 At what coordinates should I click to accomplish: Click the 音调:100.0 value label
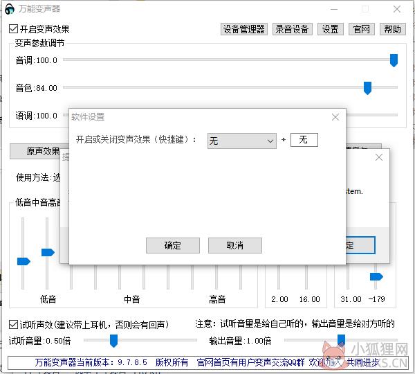[x=36, y=60]
